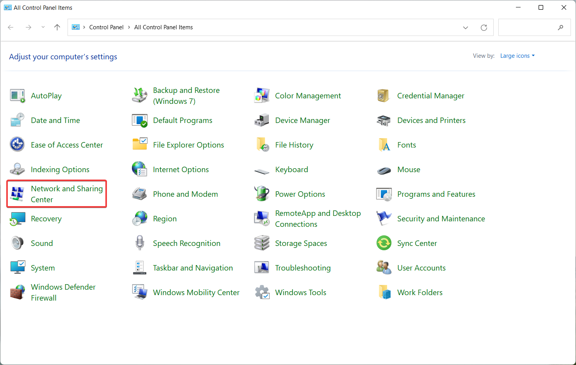The image size is (576, 365).
Task: Expand the address bar history dropdown
Action: tap(465, 27)
